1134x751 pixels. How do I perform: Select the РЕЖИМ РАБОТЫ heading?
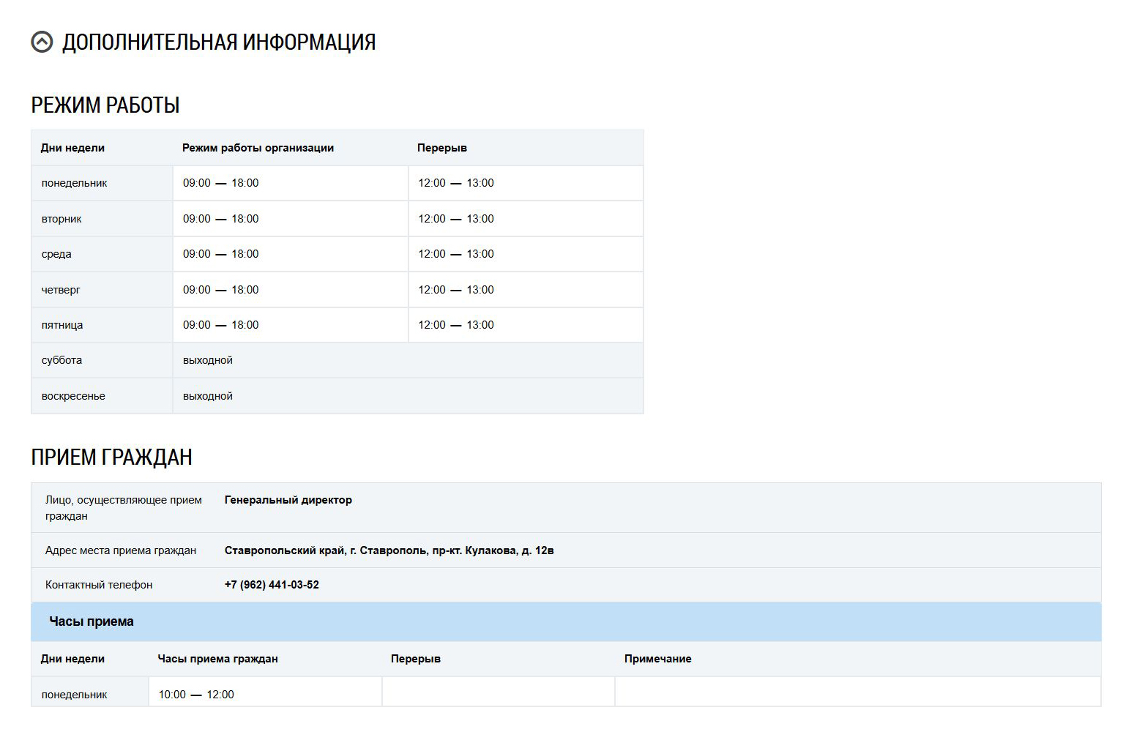[104, 105]
